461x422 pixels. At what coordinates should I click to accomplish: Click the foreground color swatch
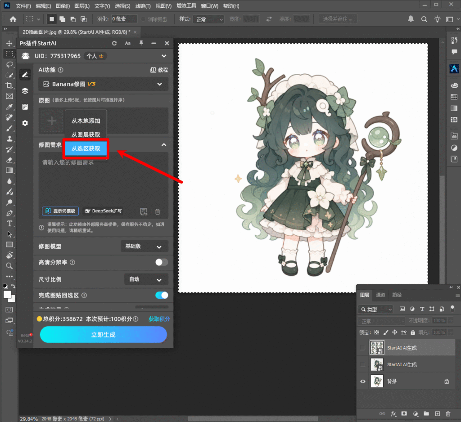click(7, 295)
